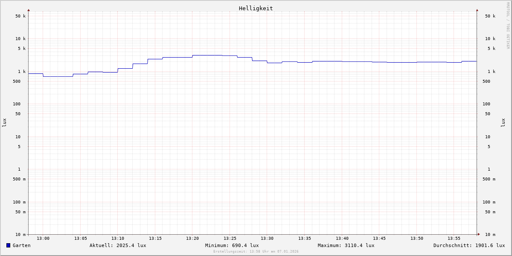
Task: Click the red arrow atop the left y-axis
Action: point(29,10)
